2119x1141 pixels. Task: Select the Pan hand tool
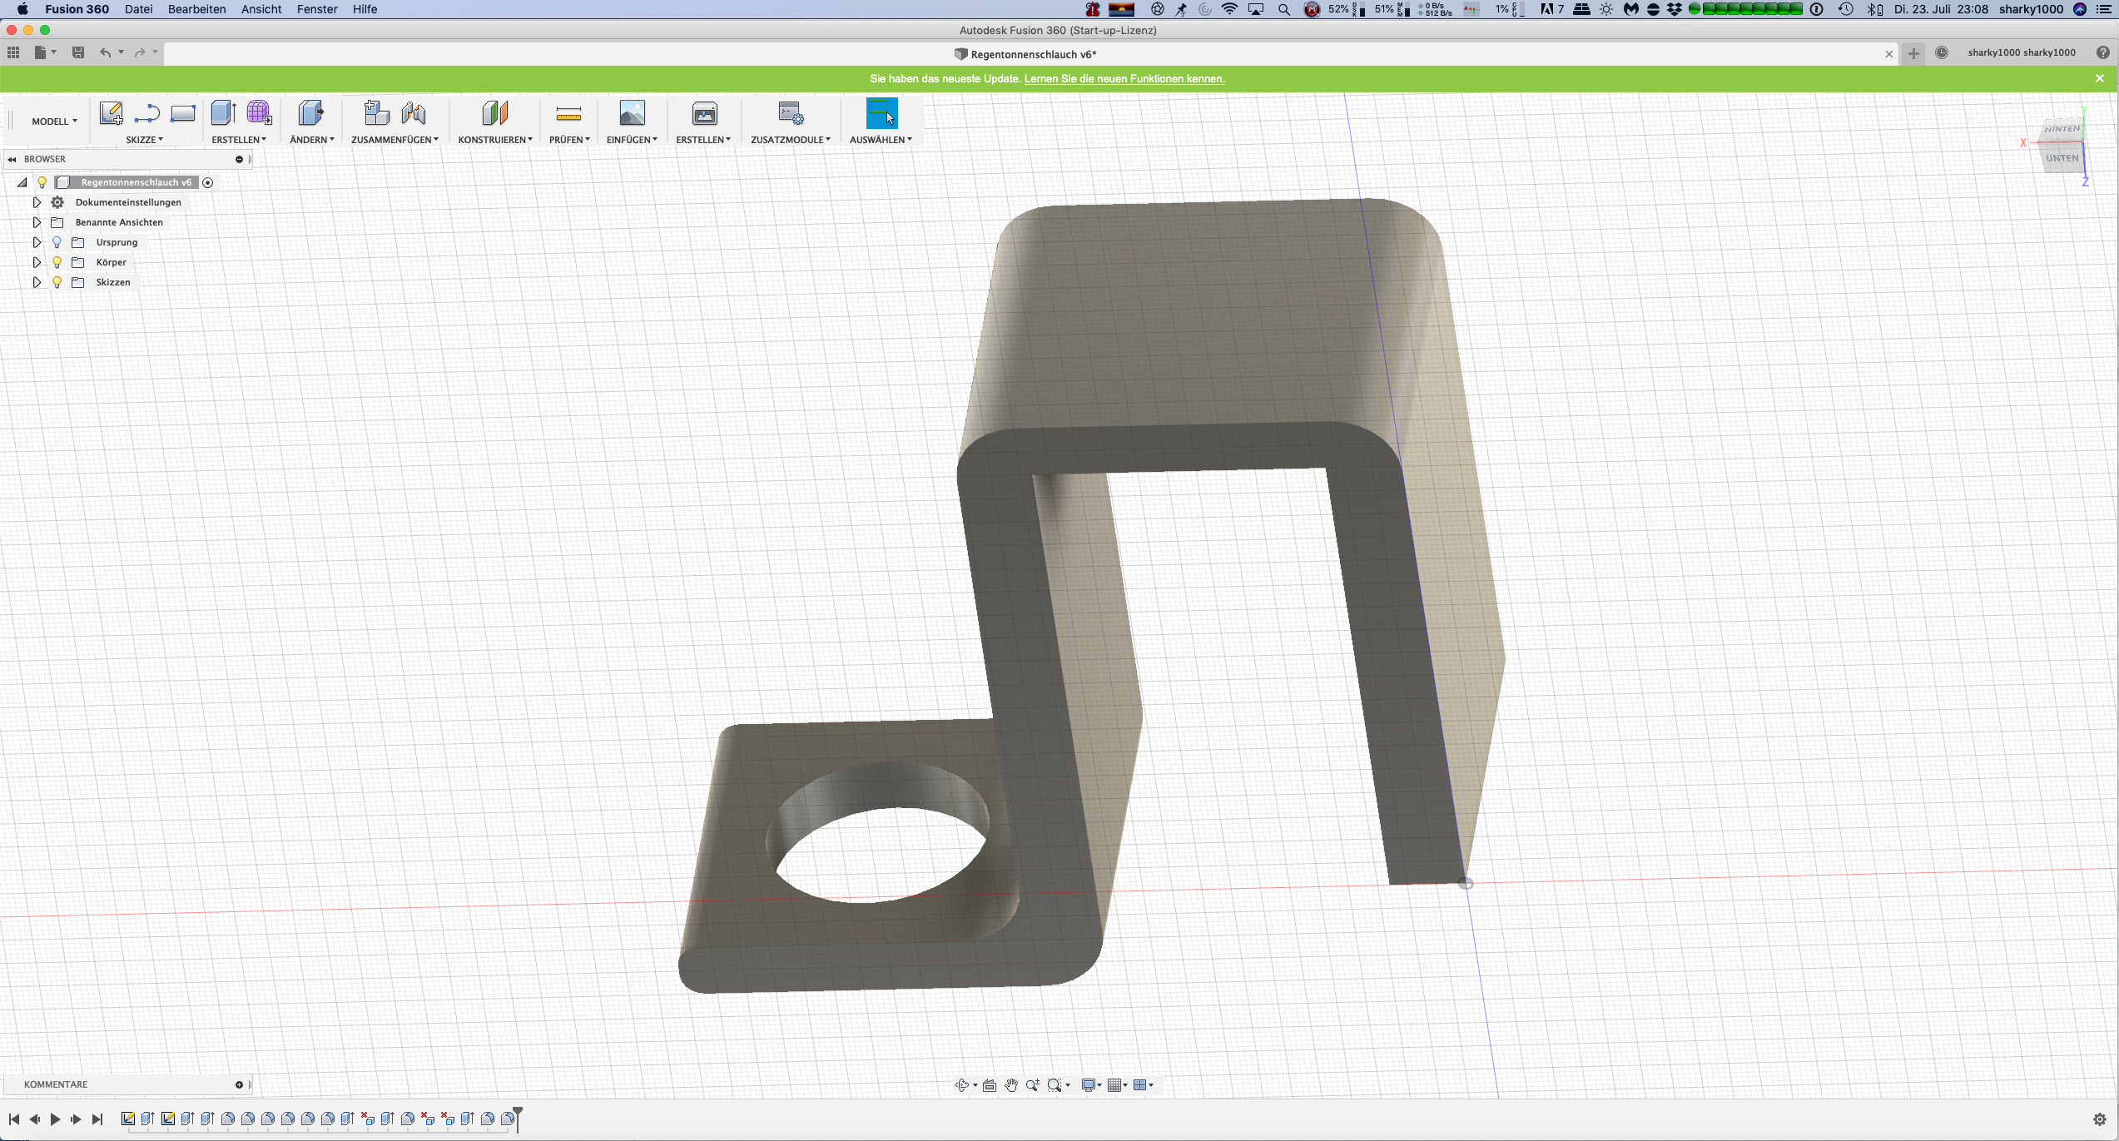click(x=1011, y=1084)
